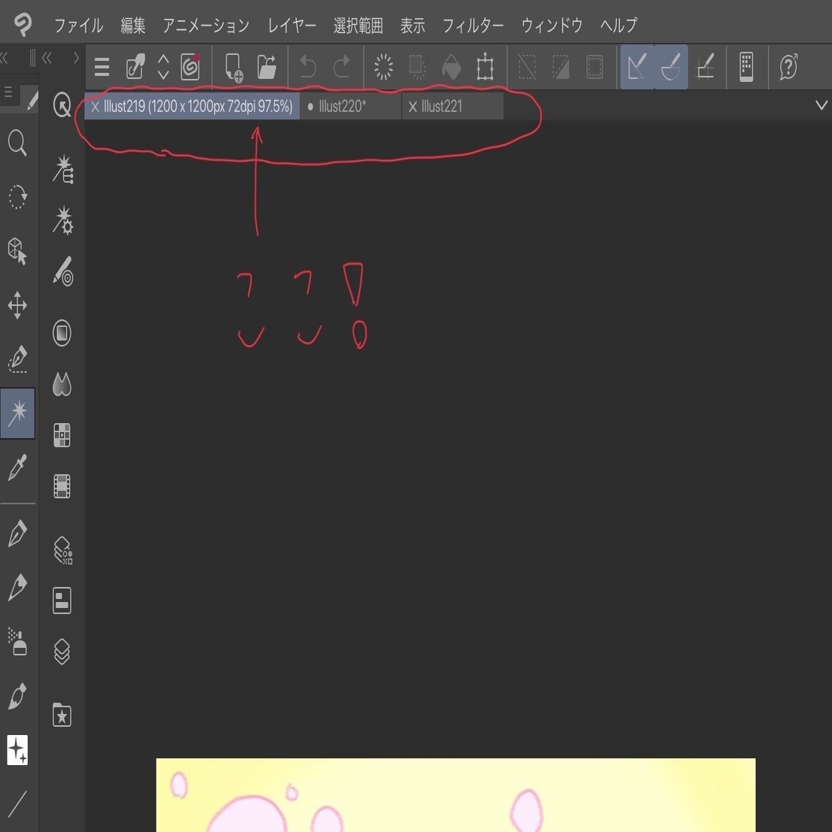Select the Rotate view tool
Image resolution: width=832 pixels, height=832 pixels.
point(17,197)
